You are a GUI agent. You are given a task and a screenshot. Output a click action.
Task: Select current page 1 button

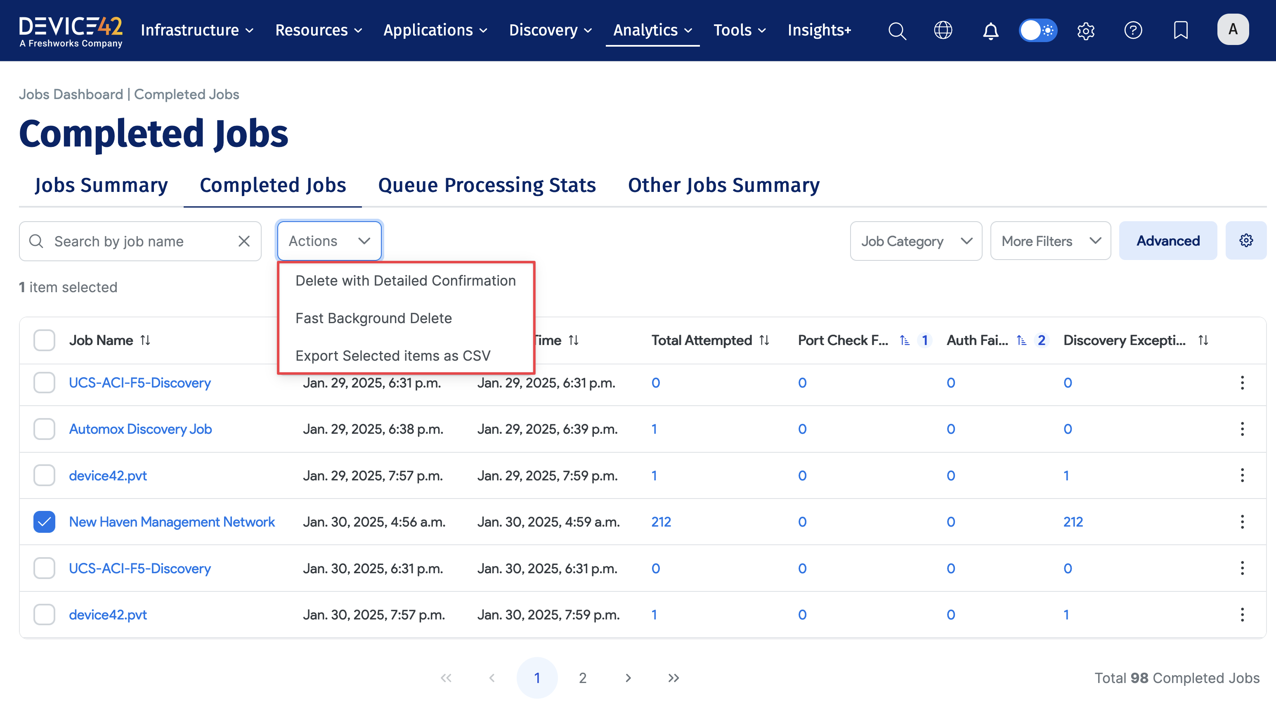point(537,678)
